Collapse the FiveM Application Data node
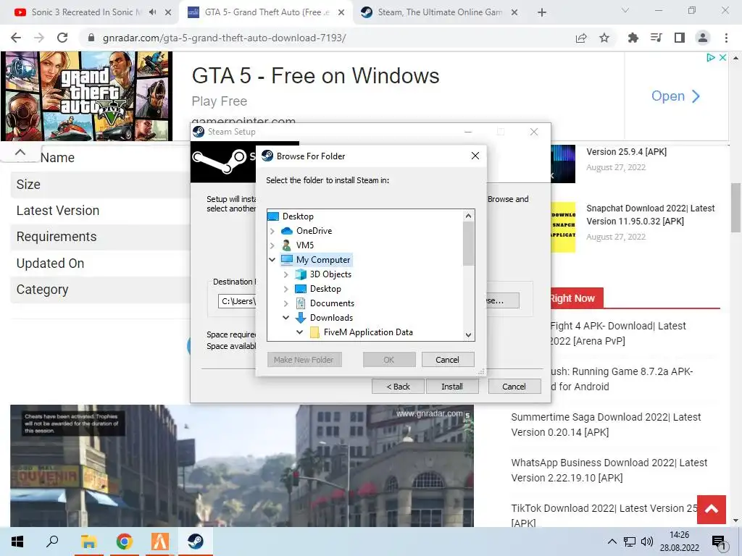This screenshot has width=742, height=556. [x=299, y=332]
